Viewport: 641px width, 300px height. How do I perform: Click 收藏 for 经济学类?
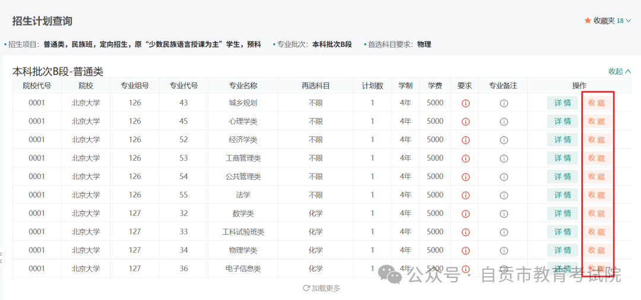[x=596, y=139]
